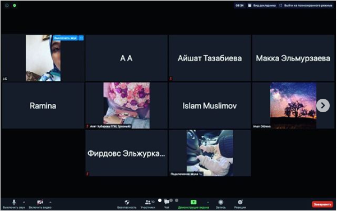The image size is (337, 211).
Task: Click the red Завершить button
Action: tap(322, 204)
